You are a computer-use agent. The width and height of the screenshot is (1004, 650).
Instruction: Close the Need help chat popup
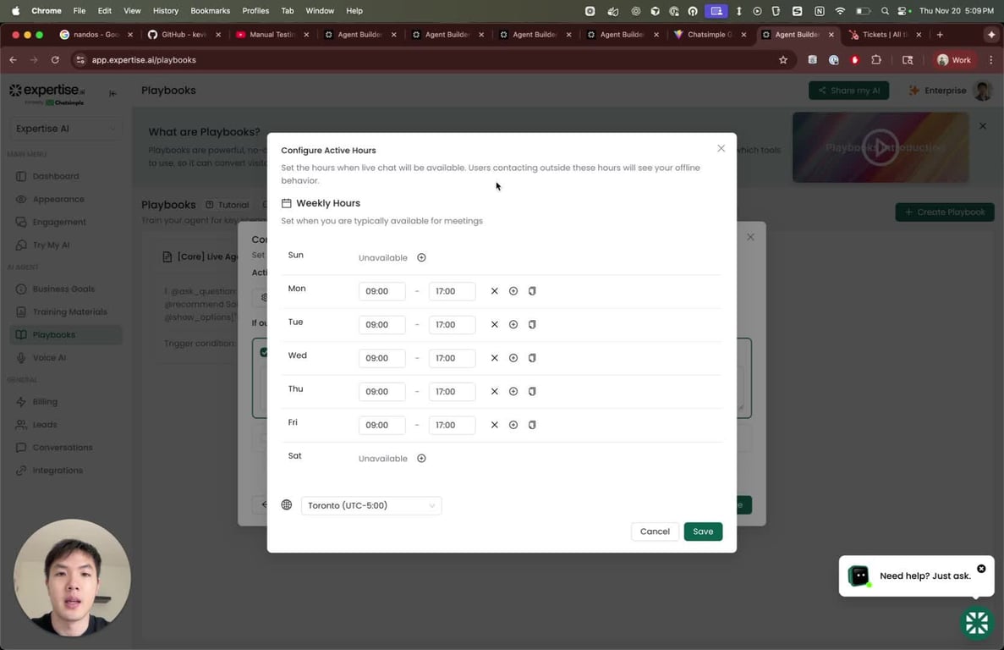click(981, 569)
